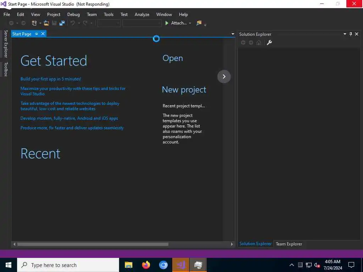This screenshot has width=363, height=272.
Task: Click the Solution Explorer Home icon
Action: [259, 42]
